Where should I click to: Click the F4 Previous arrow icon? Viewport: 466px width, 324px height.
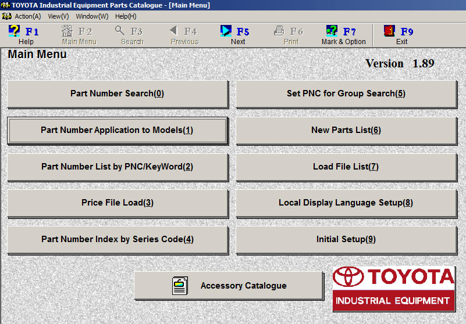[173, 31]
